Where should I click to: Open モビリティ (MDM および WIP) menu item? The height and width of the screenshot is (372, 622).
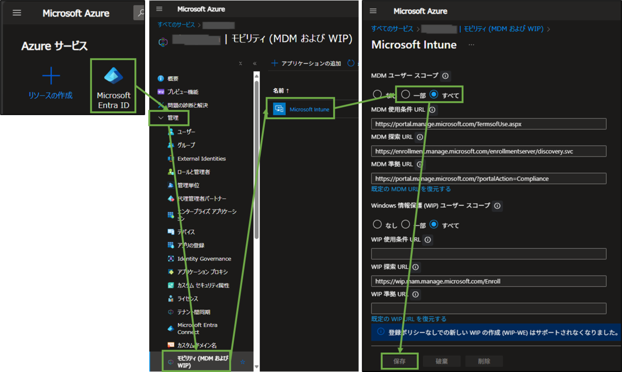click(203, 361)
